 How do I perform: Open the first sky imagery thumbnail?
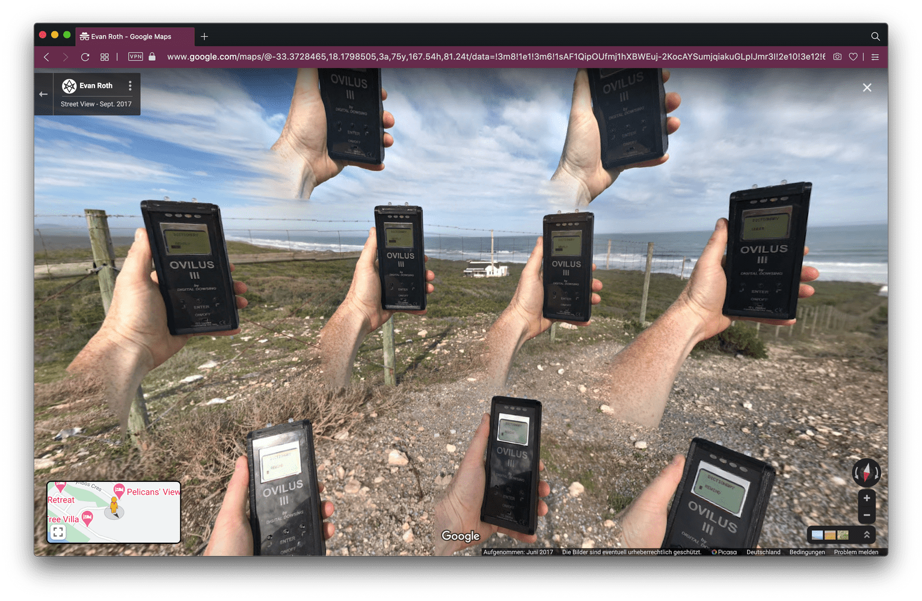[817, 535]
